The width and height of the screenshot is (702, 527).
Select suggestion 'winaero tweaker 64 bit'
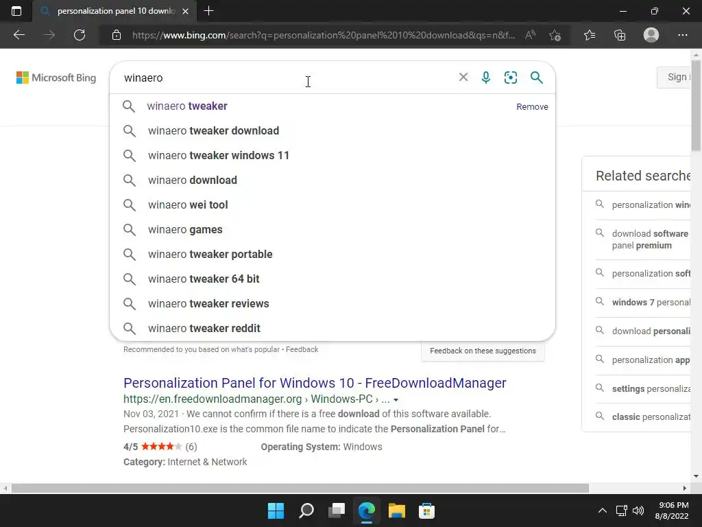pyautogui.click(x=332, y=279)
